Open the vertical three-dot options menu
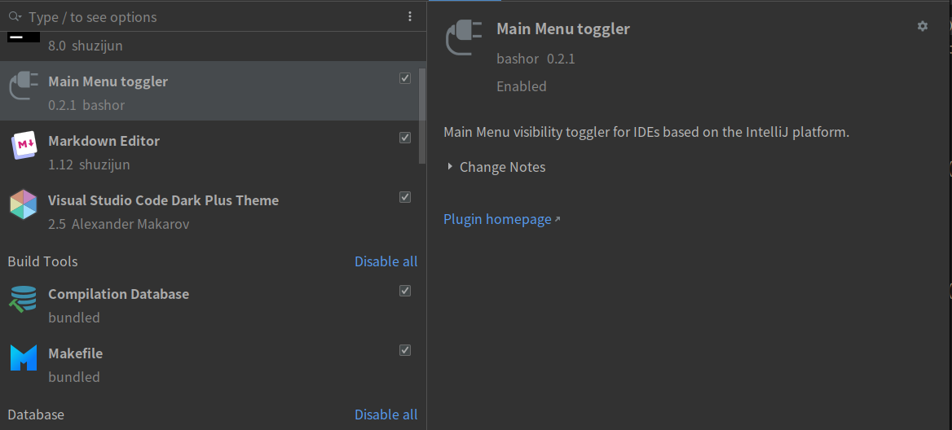 pos(410,16)
